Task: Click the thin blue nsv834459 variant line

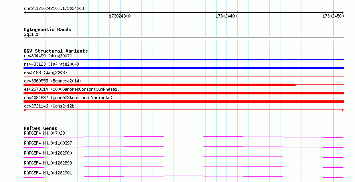Action: 183,60
